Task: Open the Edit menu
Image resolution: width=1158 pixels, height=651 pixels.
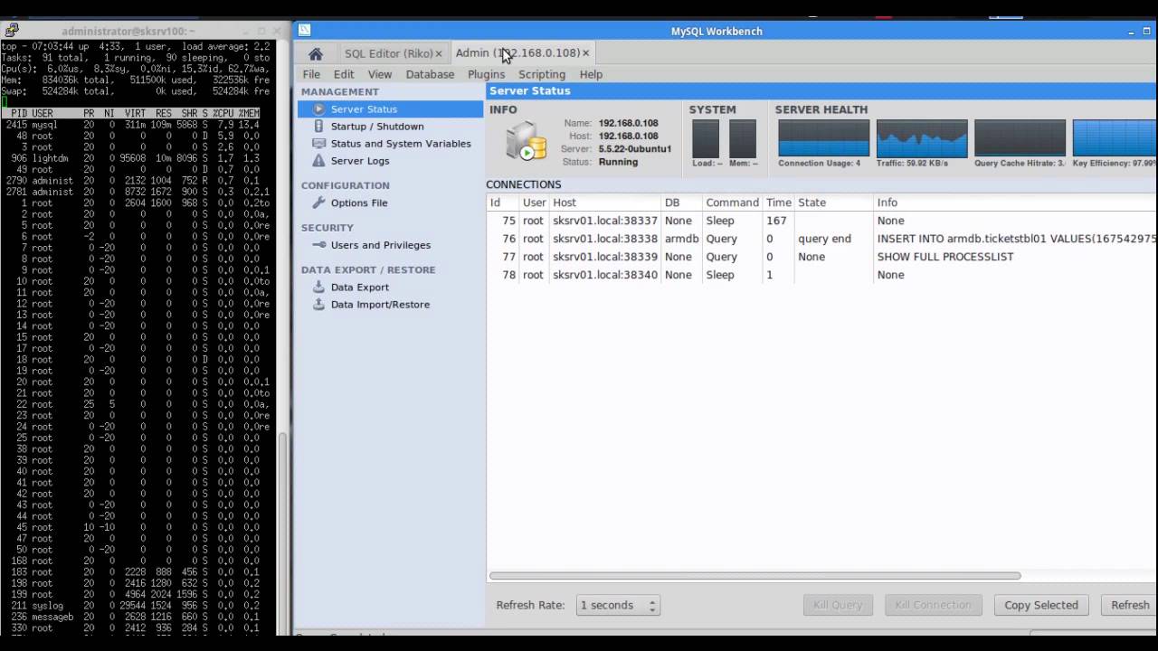Action: 344,74
